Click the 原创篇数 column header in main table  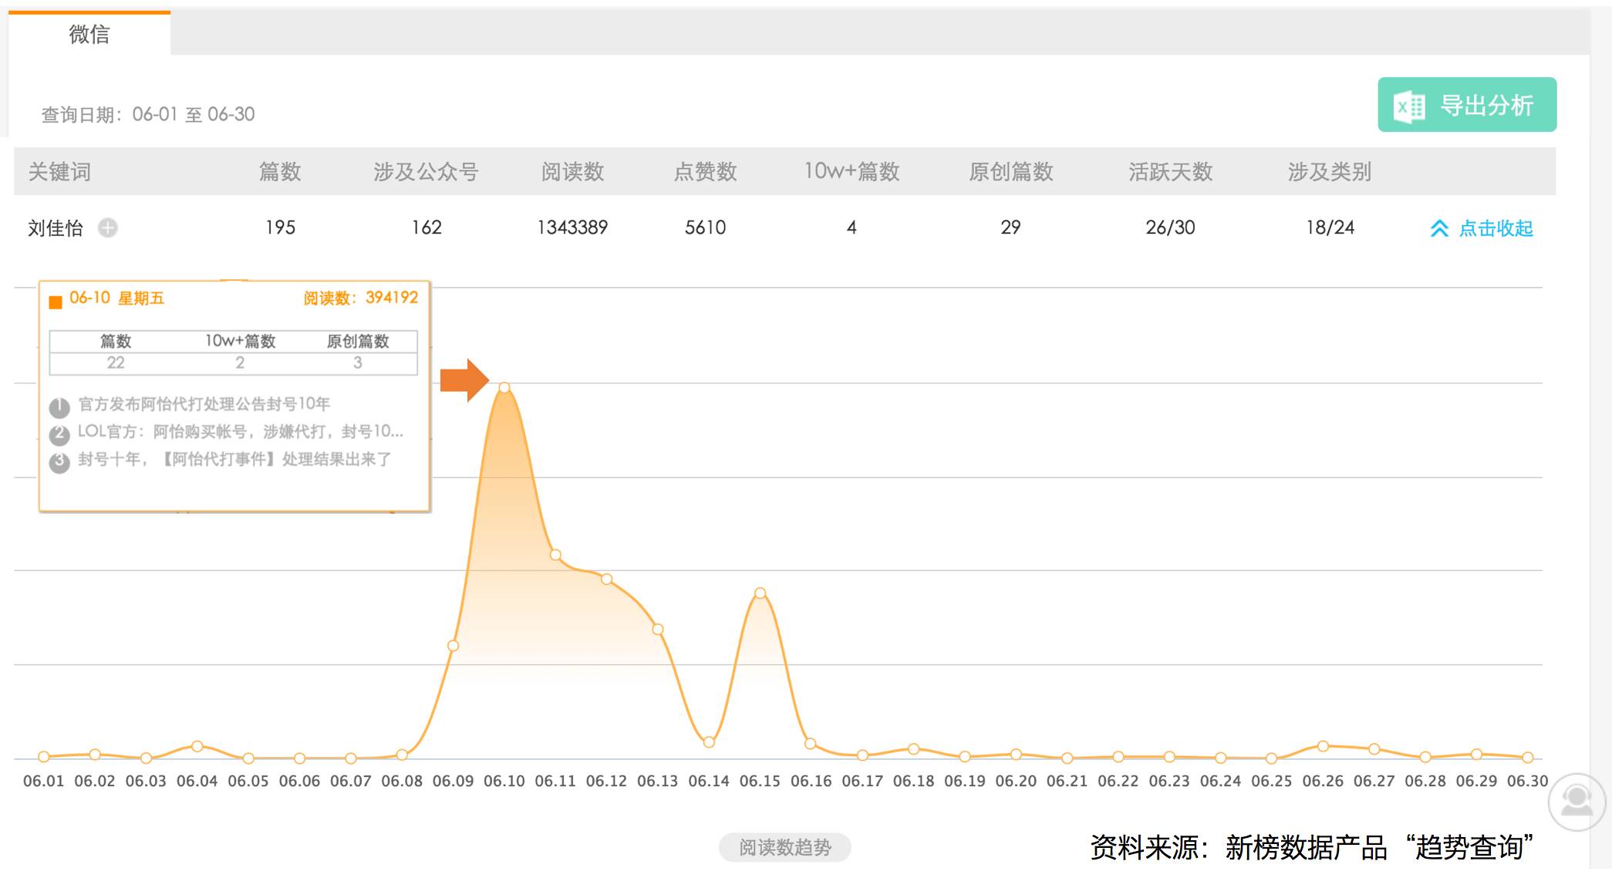1010,171
